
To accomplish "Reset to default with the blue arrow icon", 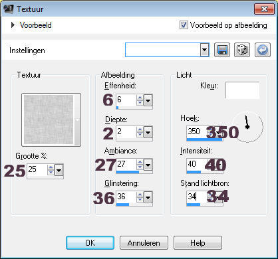I will (x=263, y=50).
